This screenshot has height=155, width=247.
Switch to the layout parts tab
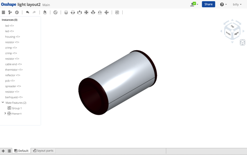coord(43,151)
